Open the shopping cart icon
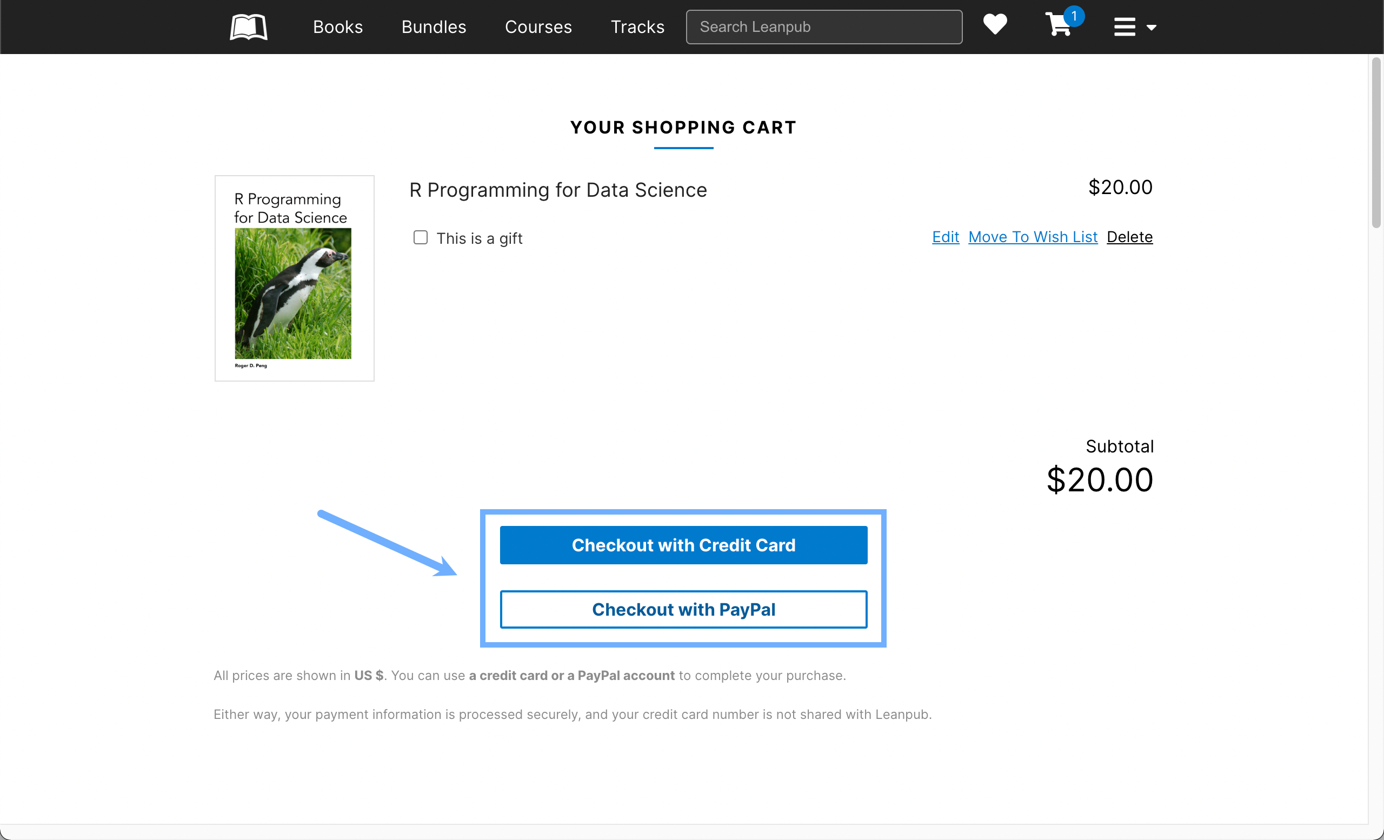 [1057, 26]
